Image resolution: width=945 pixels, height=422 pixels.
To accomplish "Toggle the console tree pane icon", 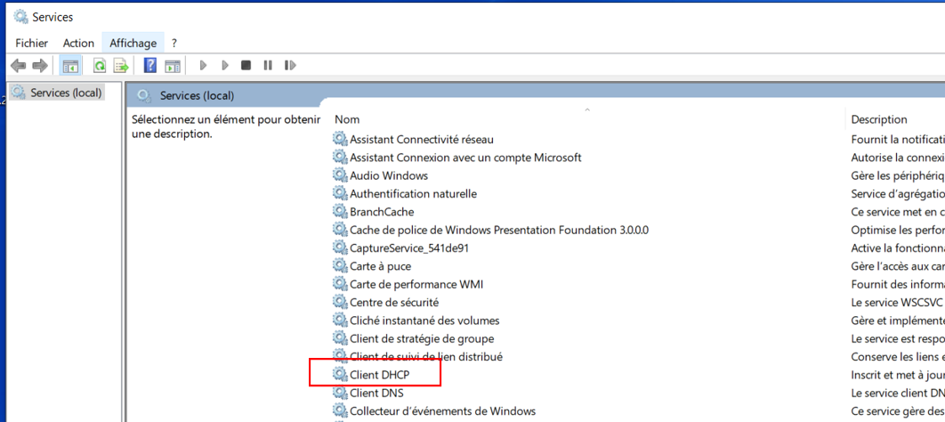I will click(x=69, y=66).
